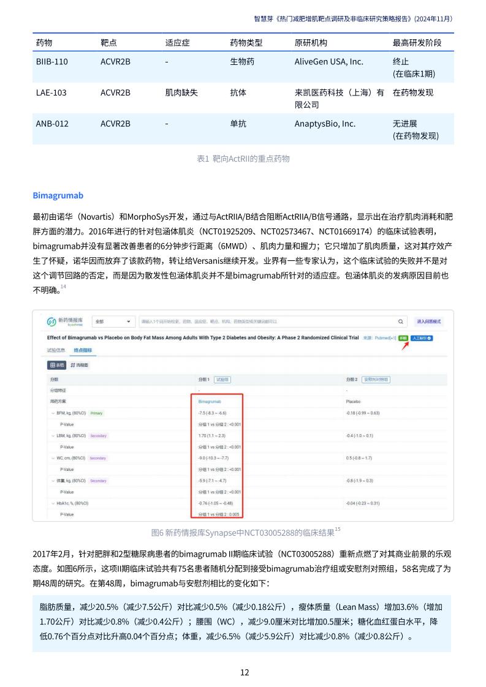
Task: Click page number 12
Action: (x=245, y=672)
